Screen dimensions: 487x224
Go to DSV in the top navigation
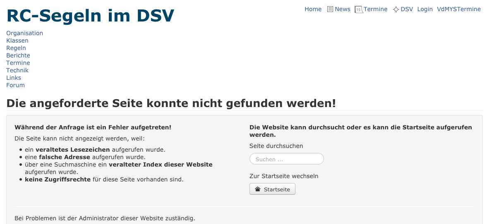(407, 10)
